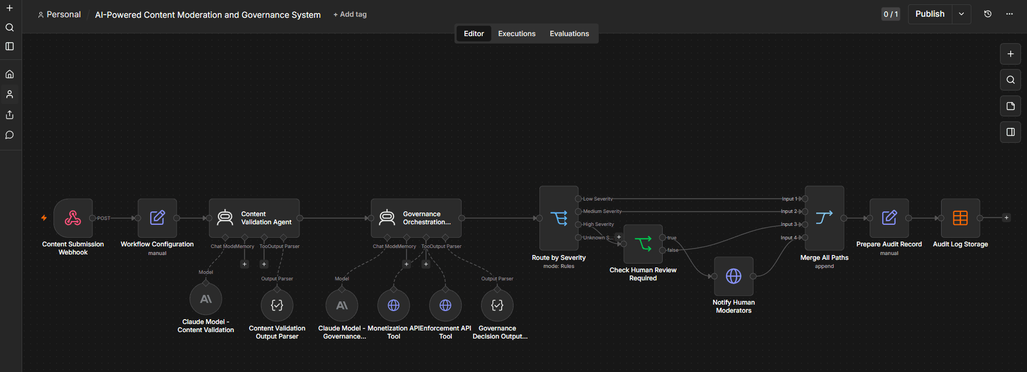Screen dimensions: 1027x372
Task: Click the true output of Check Human Review
Action: coord(662,238)
